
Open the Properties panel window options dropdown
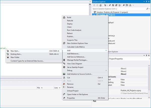point(144,55)
